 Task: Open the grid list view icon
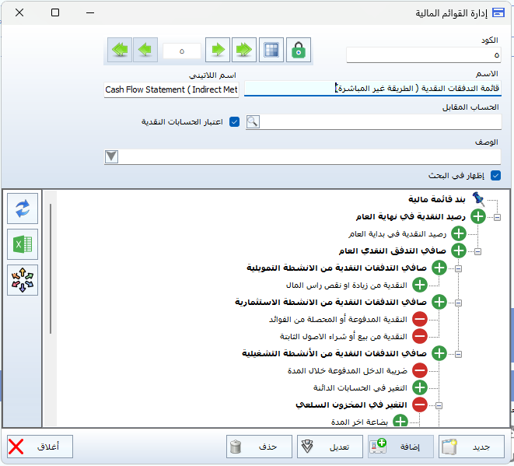(x=271, y=50)
